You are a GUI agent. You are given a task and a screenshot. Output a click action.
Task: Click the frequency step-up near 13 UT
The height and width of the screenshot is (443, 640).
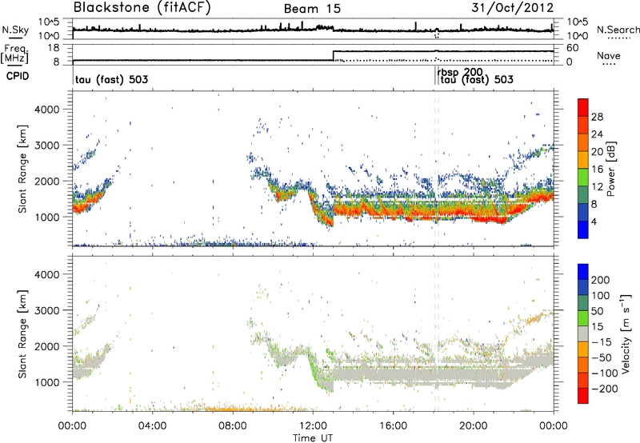click(x=334, y=55)
